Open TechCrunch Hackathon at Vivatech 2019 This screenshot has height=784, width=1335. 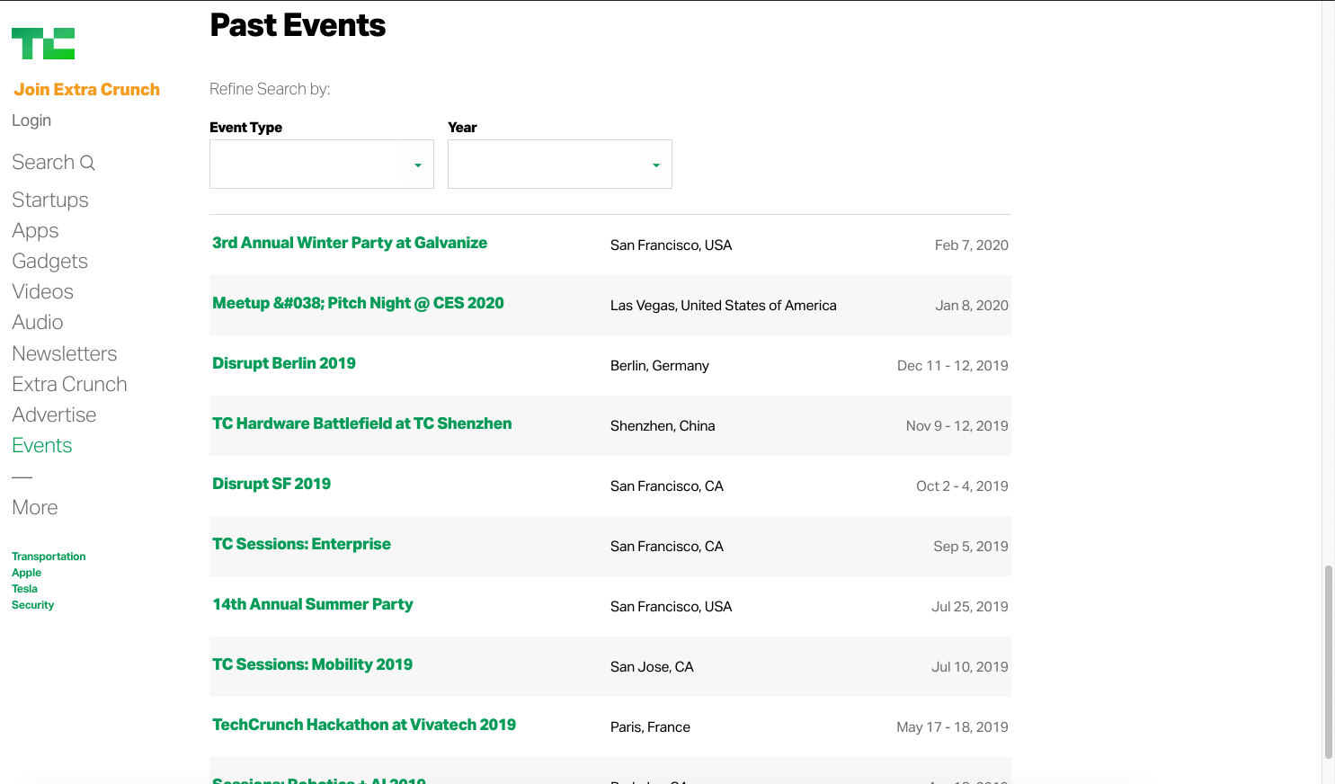[364, 725]
